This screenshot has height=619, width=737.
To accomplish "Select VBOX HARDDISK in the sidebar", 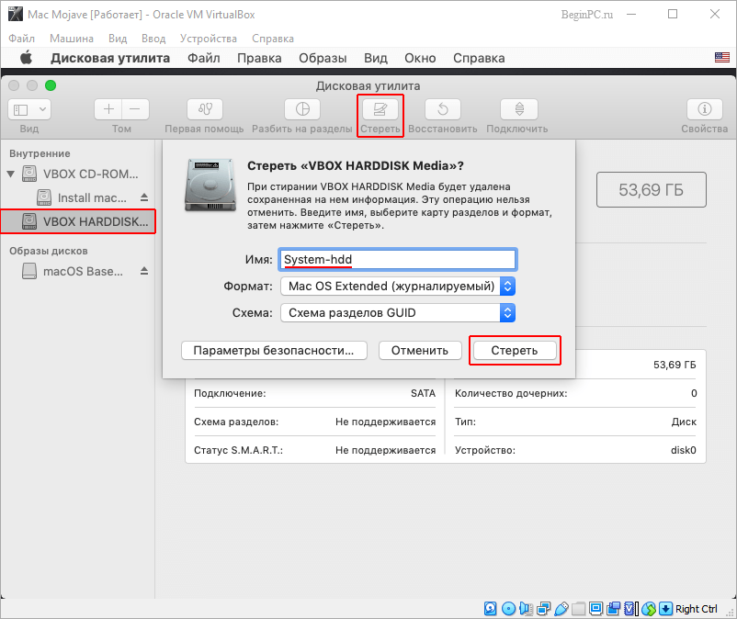I will [x=78, y=221].
